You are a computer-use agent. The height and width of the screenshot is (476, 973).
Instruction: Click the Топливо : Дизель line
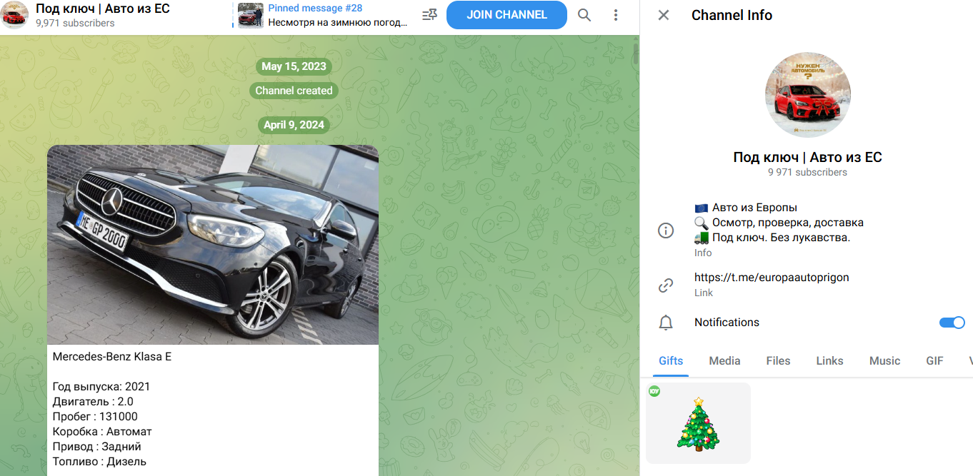[99, 462]
